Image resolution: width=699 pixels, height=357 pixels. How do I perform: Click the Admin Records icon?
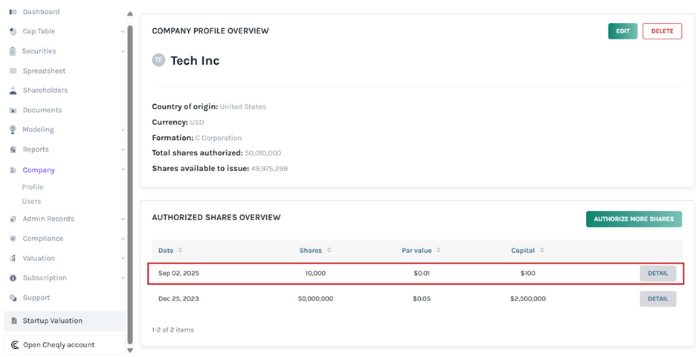click(x=13, y=219)
